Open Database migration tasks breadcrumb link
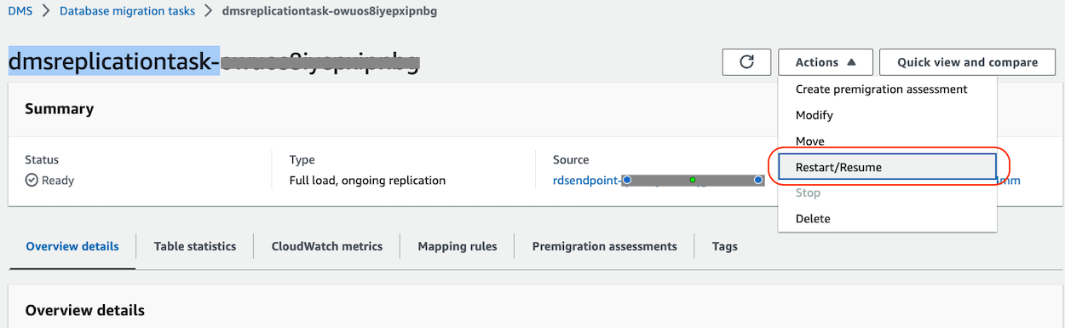Viewport: 1065px width, 328px height. tap(127, 11)
